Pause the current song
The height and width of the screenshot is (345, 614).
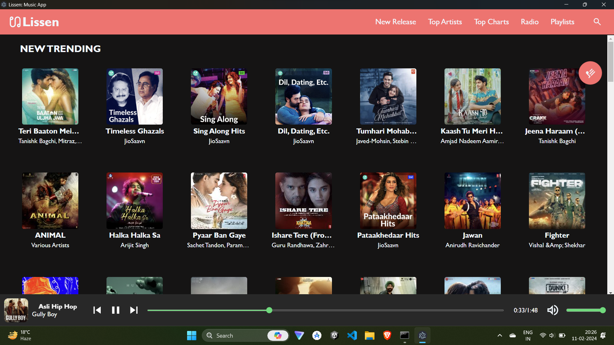point(115,310)
